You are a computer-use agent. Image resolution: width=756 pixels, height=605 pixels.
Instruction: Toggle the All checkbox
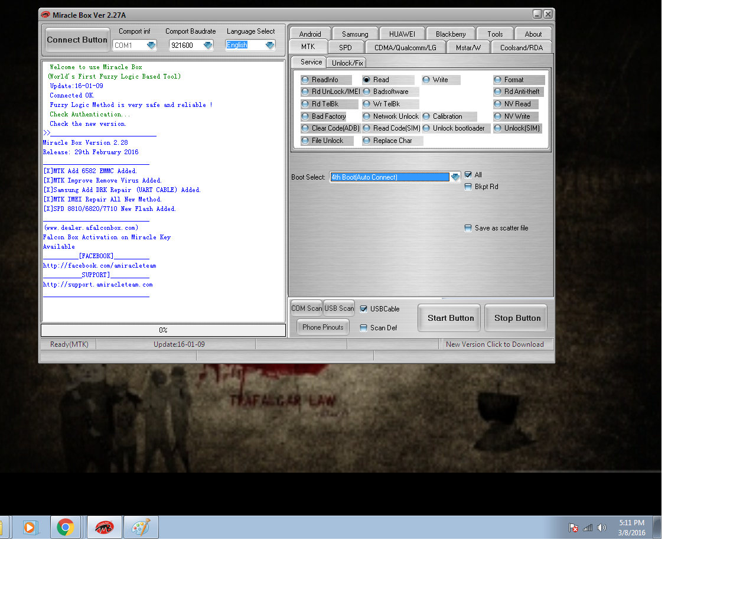coord(468,175)
